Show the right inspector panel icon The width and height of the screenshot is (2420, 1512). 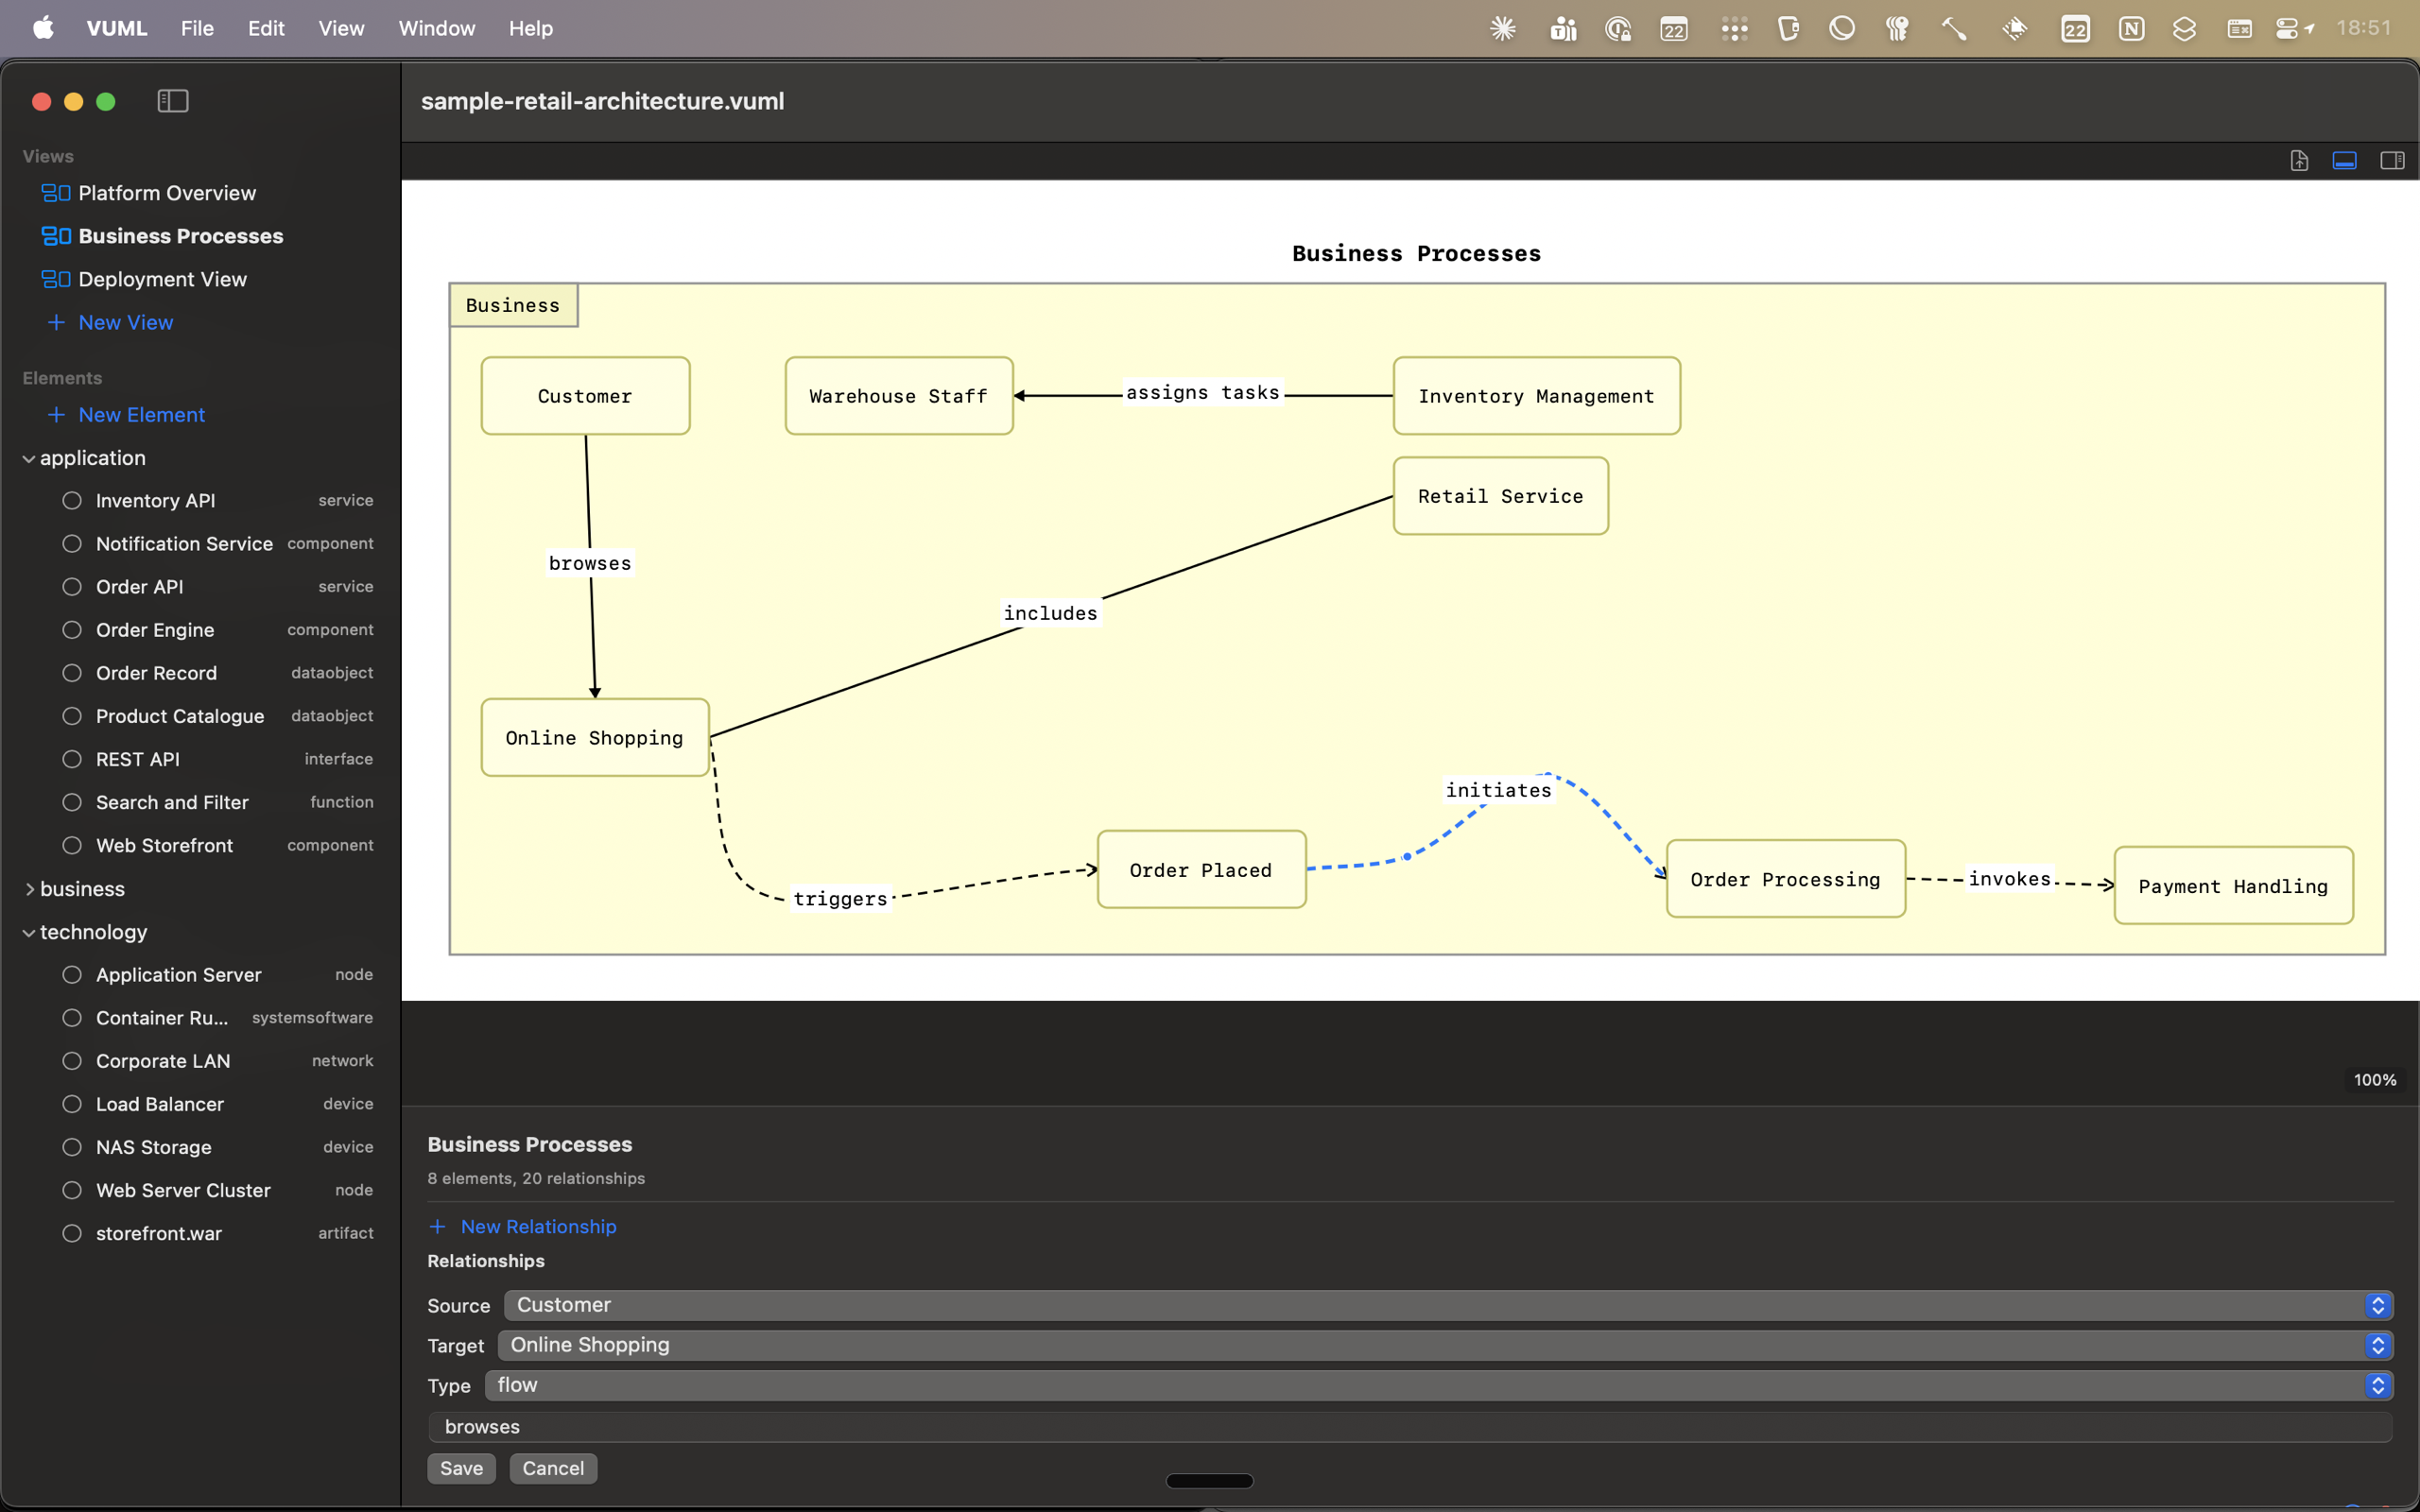2392,160
